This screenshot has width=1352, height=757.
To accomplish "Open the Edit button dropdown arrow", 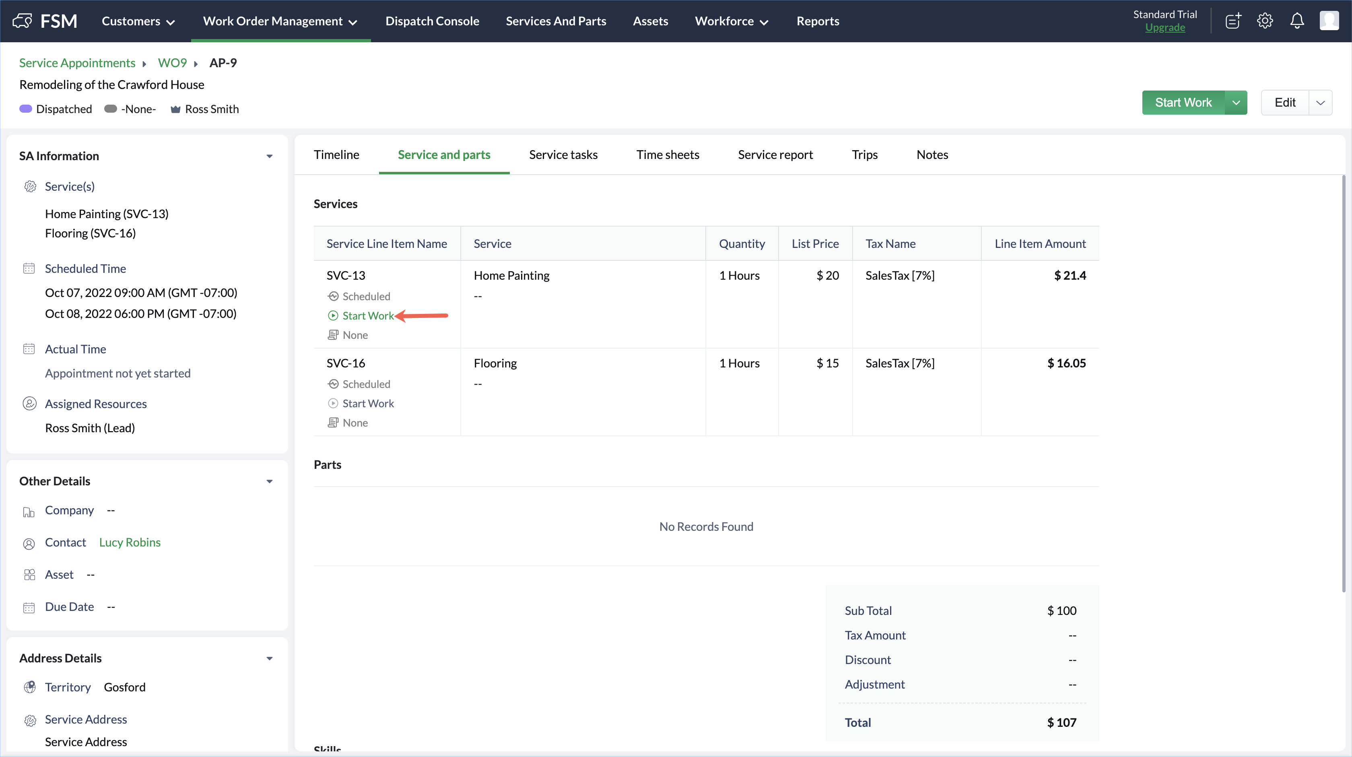I will pos(1321,102).
